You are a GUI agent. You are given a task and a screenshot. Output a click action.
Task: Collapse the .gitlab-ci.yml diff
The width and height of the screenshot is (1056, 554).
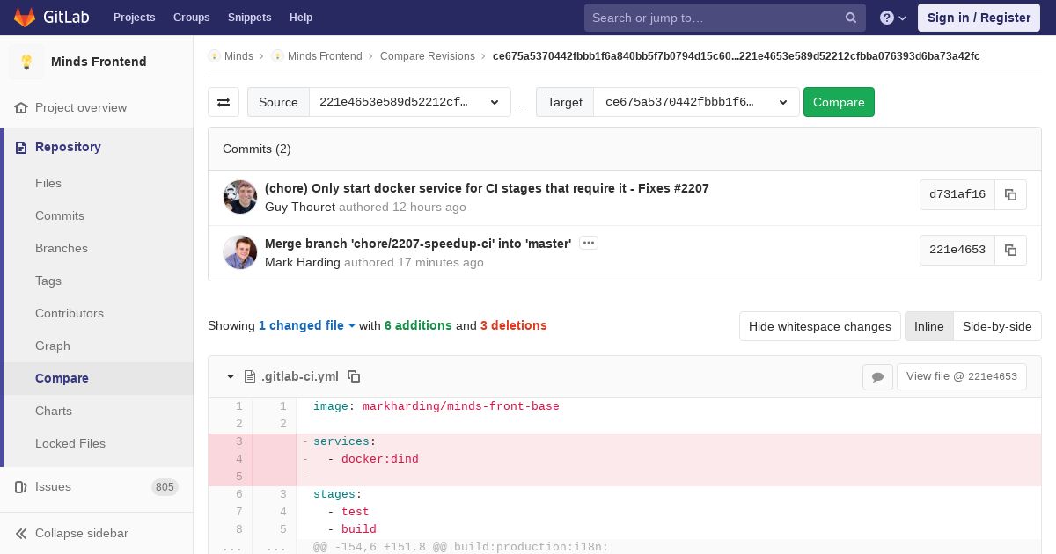click(231, 376)
